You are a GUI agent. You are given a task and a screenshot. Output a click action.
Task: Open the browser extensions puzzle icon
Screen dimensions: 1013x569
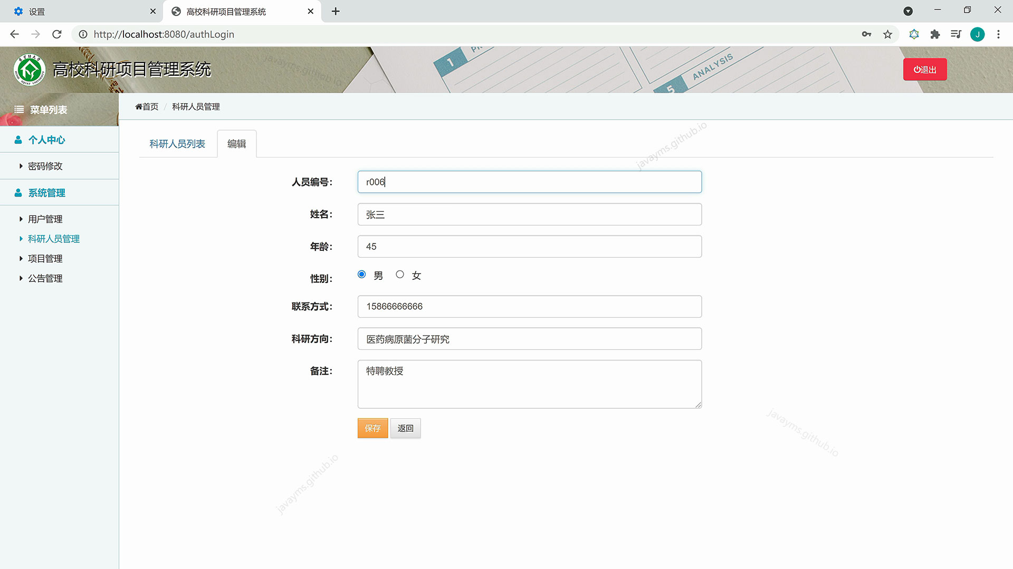(x=935, y=34)
